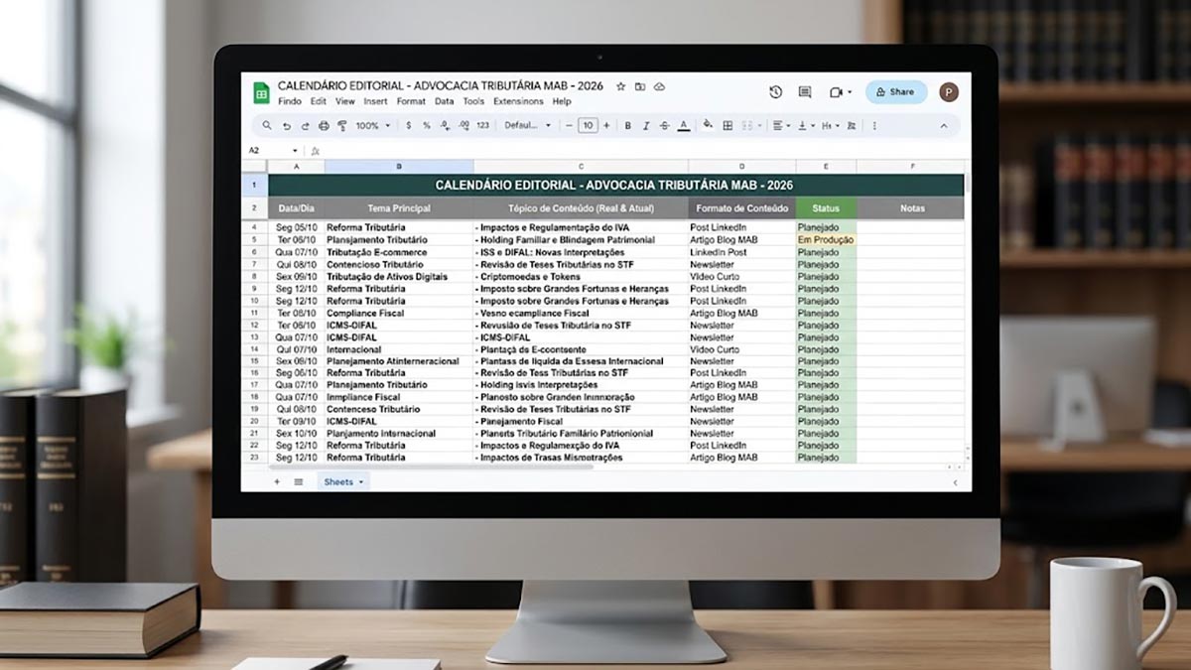Click the print icon
The width and height of the screenshot is (1191, 670).
coord(324,126)
